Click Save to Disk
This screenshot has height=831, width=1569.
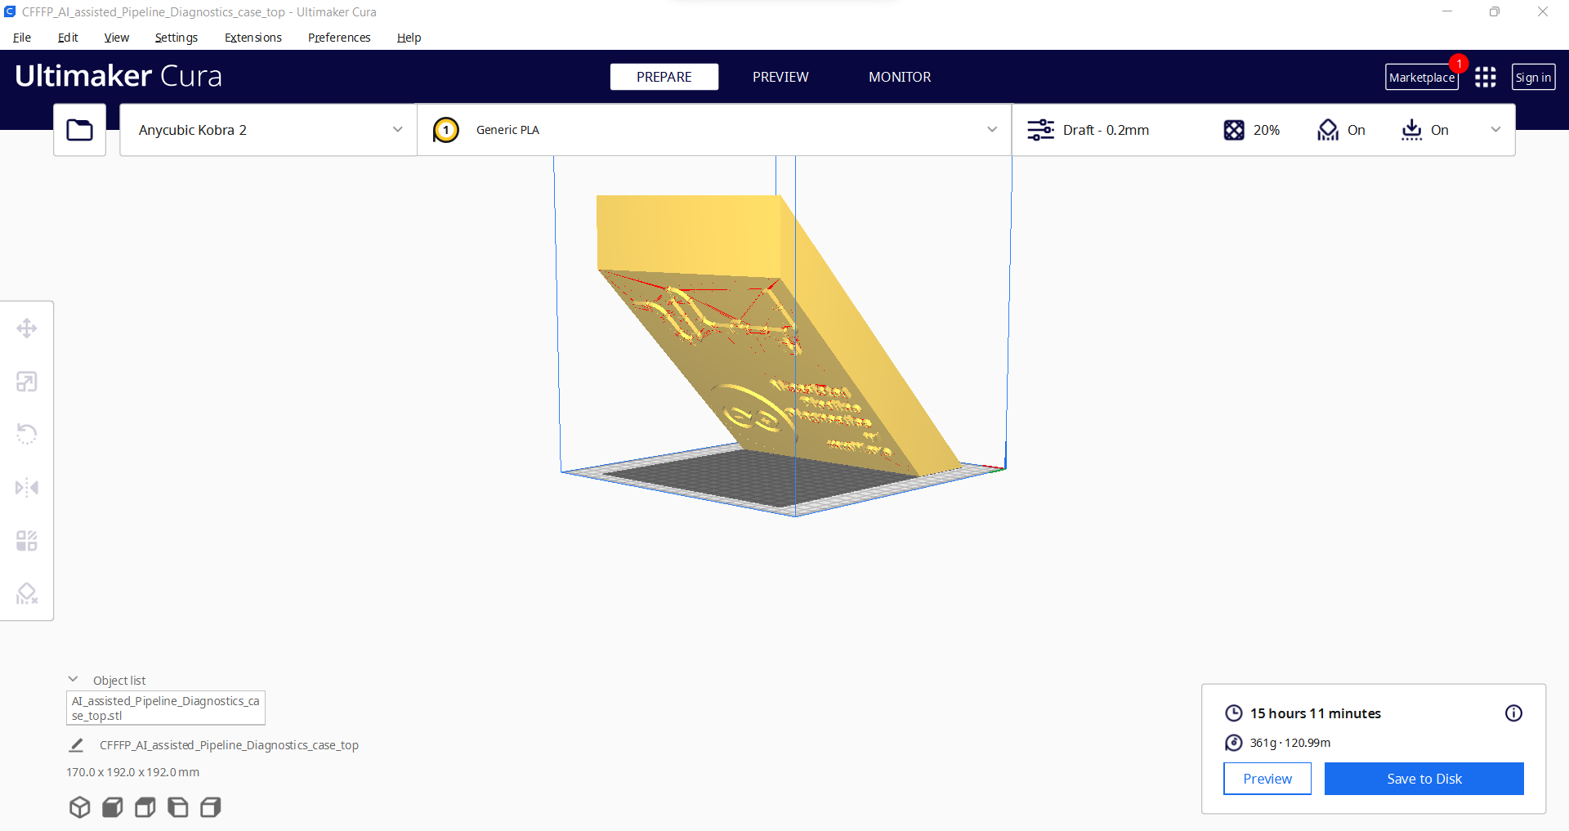pos(1424,779)
